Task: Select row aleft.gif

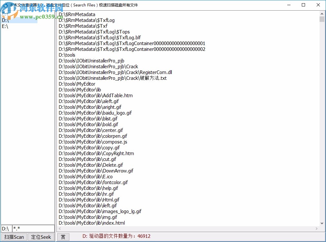Action: pyautogui.click(x=89, y=101)
